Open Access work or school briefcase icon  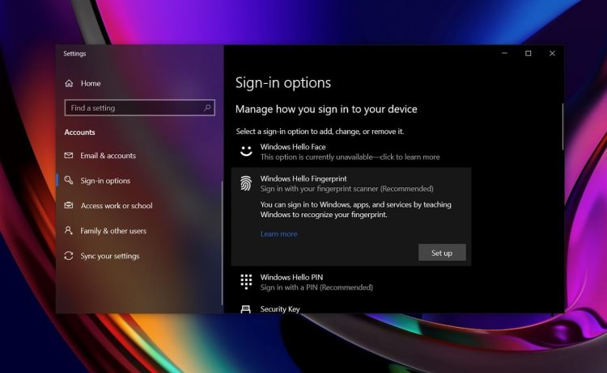69,205
